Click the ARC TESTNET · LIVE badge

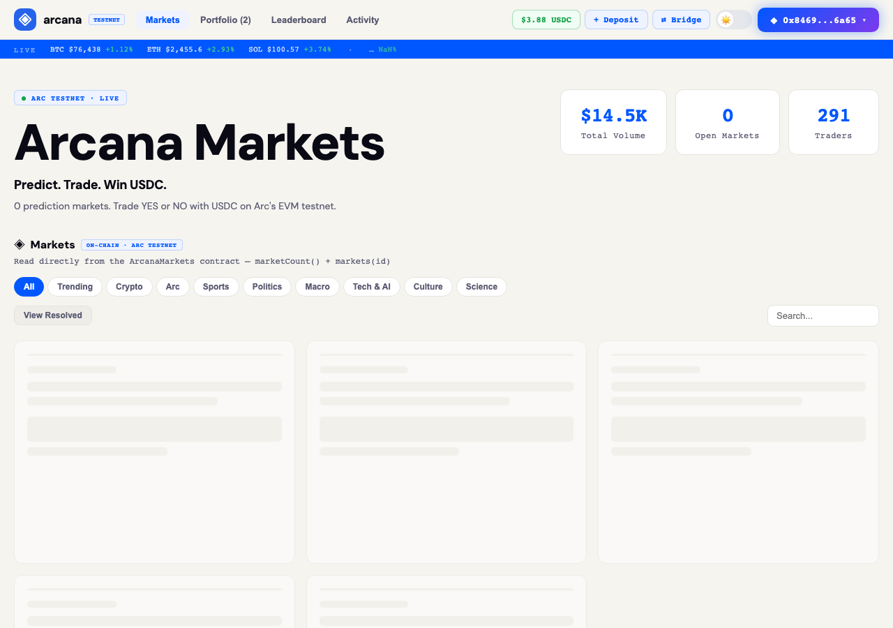click(x=70, y=98)
